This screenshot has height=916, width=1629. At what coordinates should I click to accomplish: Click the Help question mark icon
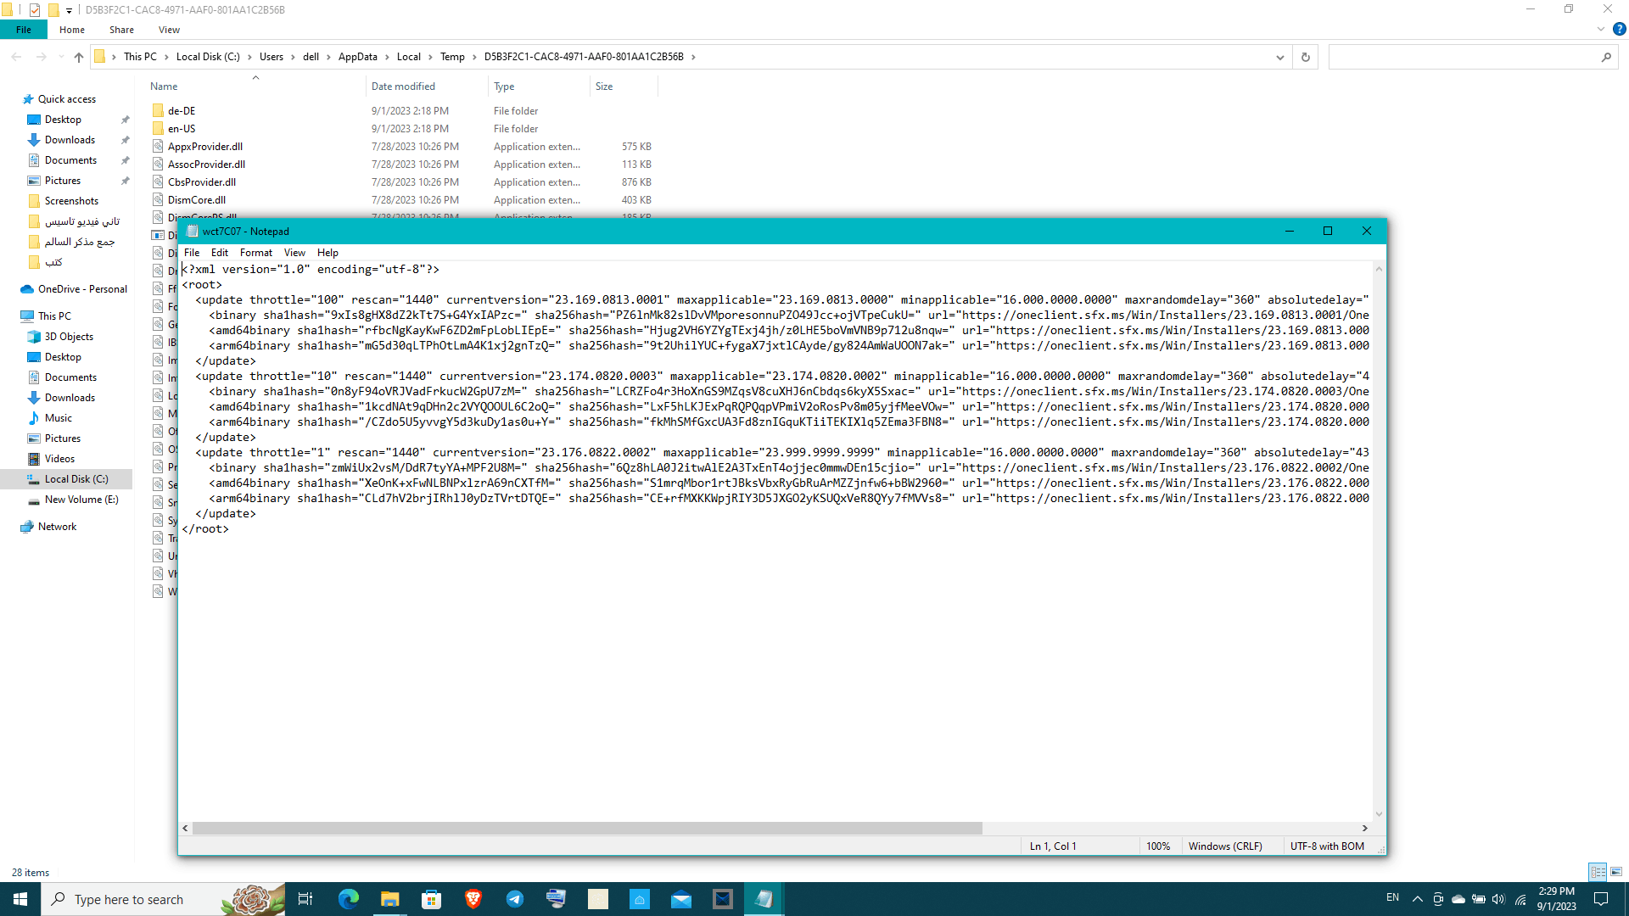pyautogui.click(x=1619, y=29)
